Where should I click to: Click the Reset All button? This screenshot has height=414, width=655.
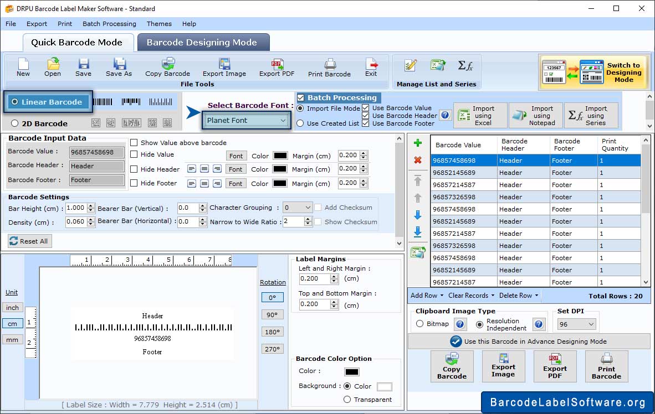tap(30, 241)
